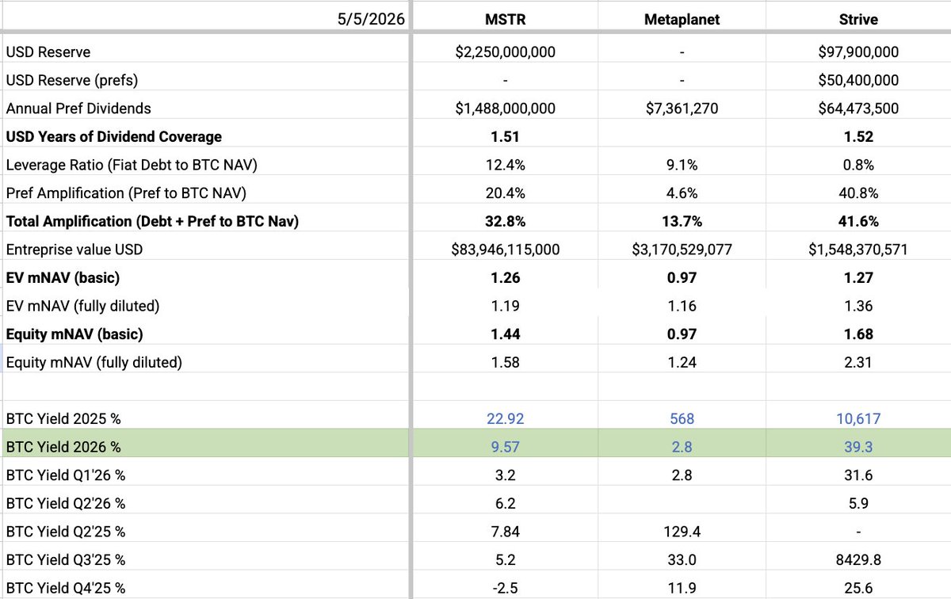
Task: Select MSTR equity mNAV basic 1.44
Action: [x=506, y=334]
